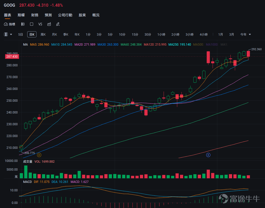The image size is (265, 208).
Task: Click the D dividend marker
Action: (x=39, y=155)
